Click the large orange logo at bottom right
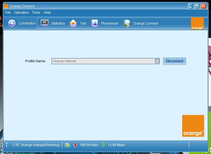The height and width of the screenshot is (154, 211). tap(193, 126)
